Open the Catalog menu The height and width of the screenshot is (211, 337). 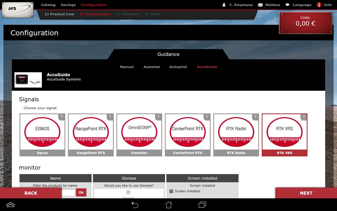pos(48,5)
